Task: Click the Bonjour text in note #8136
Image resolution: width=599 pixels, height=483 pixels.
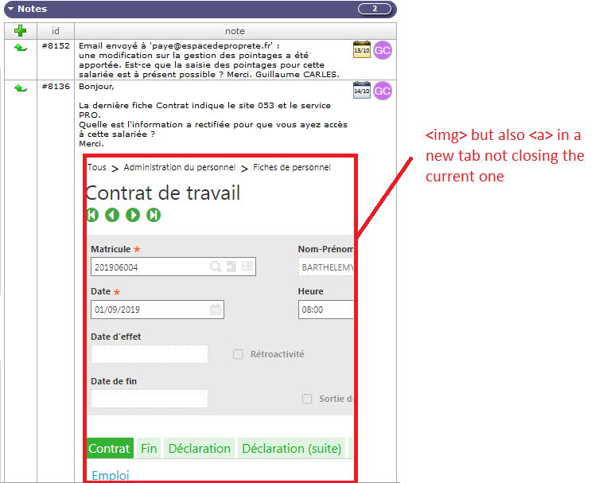Action: point(96,87)
